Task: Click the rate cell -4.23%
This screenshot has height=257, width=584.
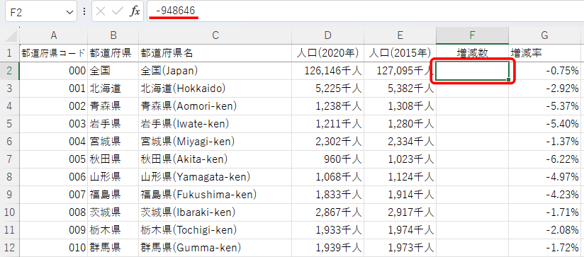Action: point(544,195)
